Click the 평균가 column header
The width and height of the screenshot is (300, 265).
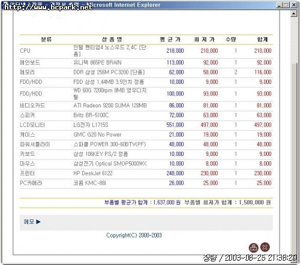pos(170,40)
